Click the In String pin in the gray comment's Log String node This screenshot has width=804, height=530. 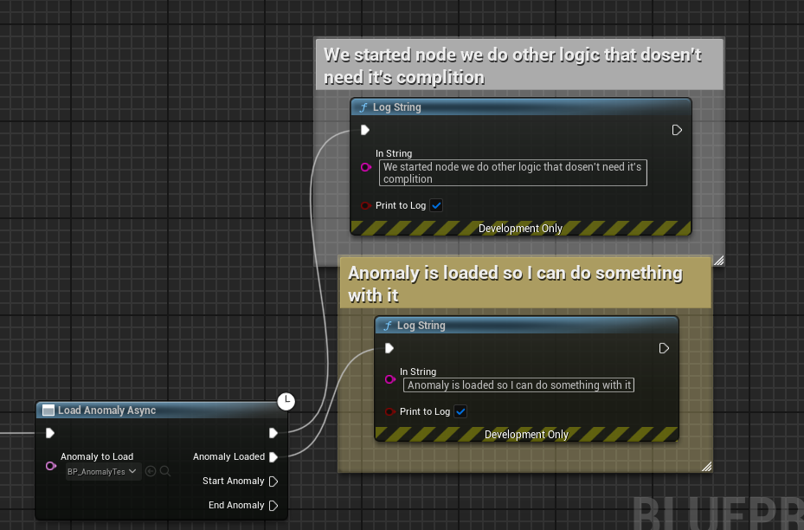click(x=366, y=167)
